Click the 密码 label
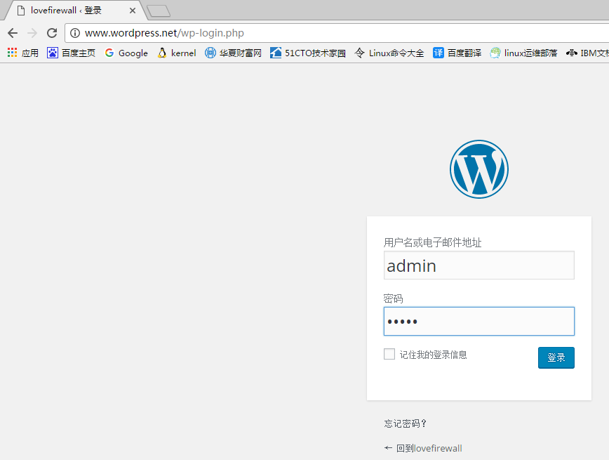 coord(393,298)
